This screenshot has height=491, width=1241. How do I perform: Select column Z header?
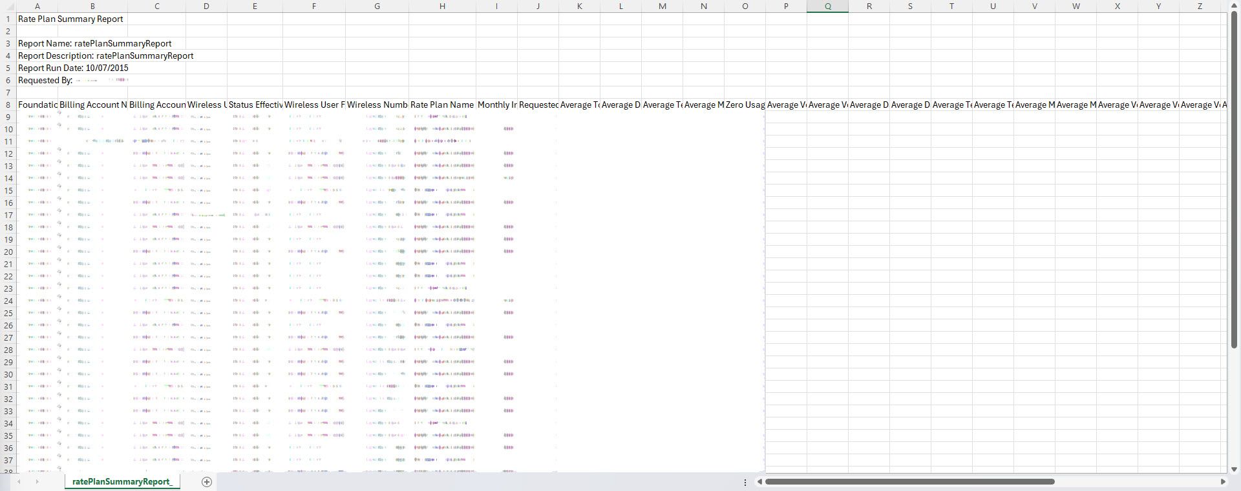[1200, 6]
